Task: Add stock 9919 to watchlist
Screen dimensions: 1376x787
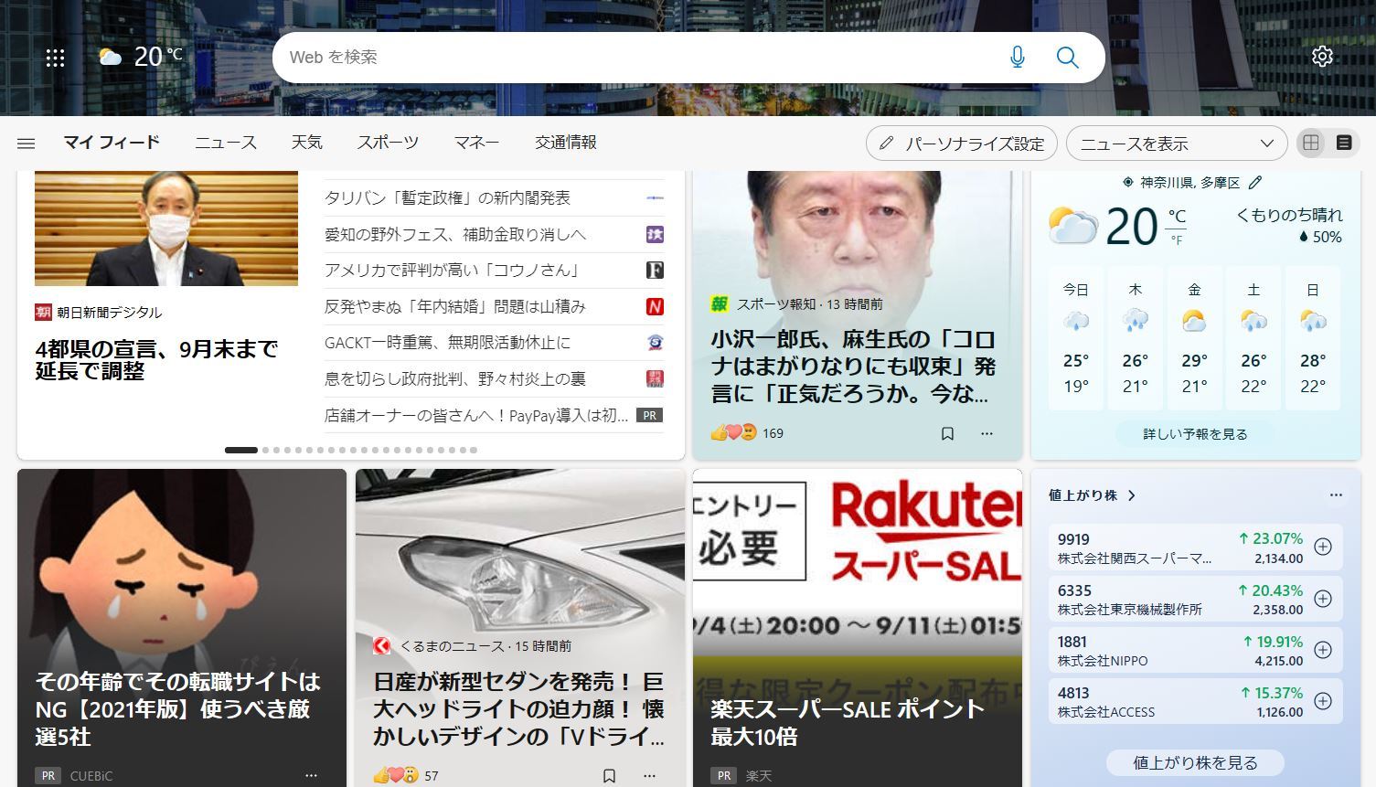Action: (x=1322, y=548)
